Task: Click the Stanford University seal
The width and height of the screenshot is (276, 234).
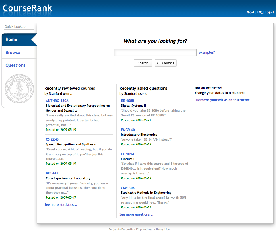Action: coord(19,89)
